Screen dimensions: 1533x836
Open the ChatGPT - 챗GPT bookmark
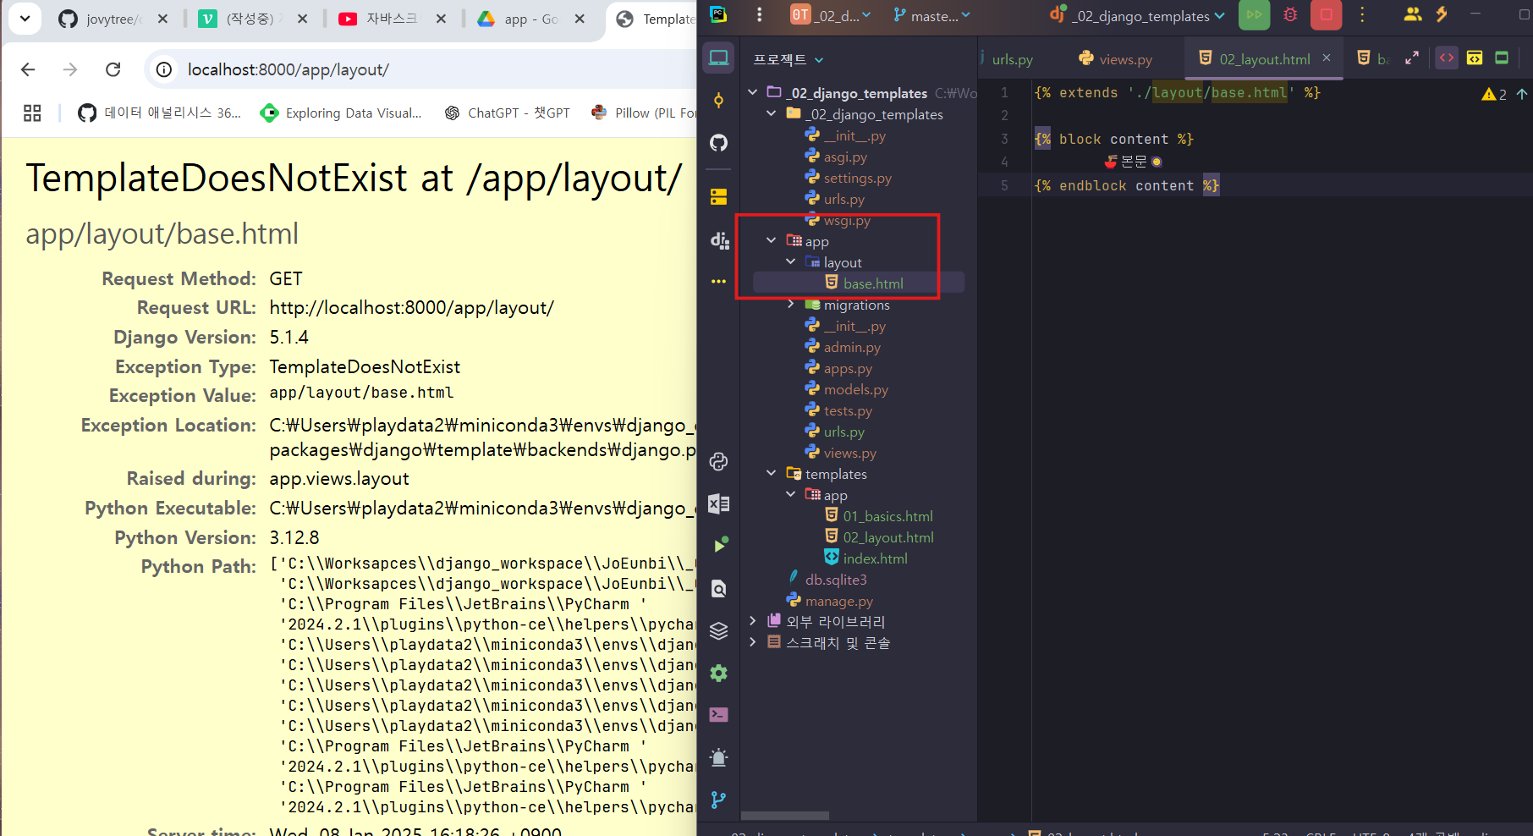[508, 113]
